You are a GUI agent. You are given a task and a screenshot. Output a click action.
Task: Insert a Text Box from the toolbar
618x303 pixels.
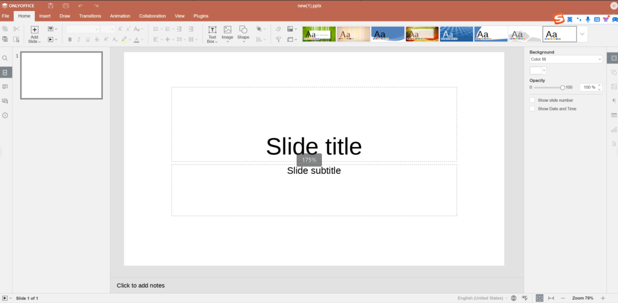212,34
